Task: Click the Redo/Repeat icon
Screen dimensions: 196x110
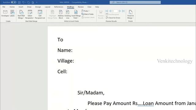Action: (x=28, y=2)
